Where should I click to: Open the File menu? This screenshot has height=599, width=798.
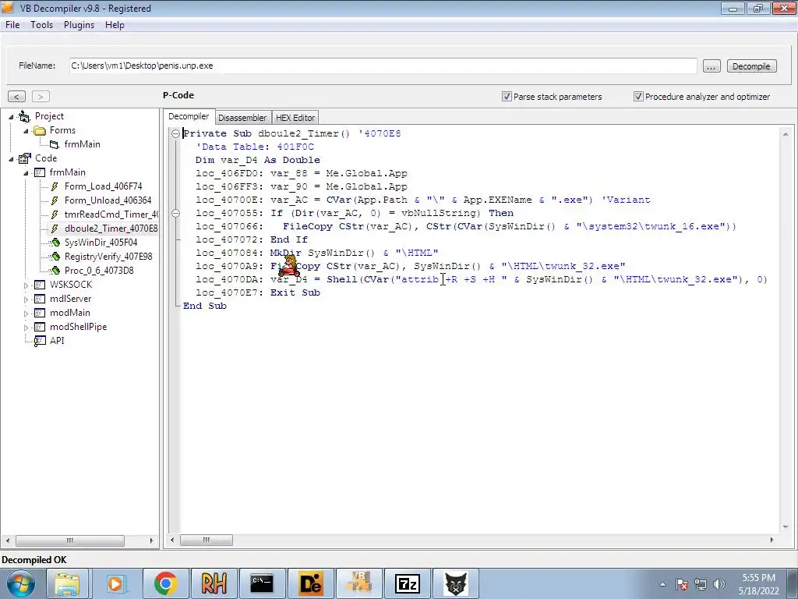(12, 25)
